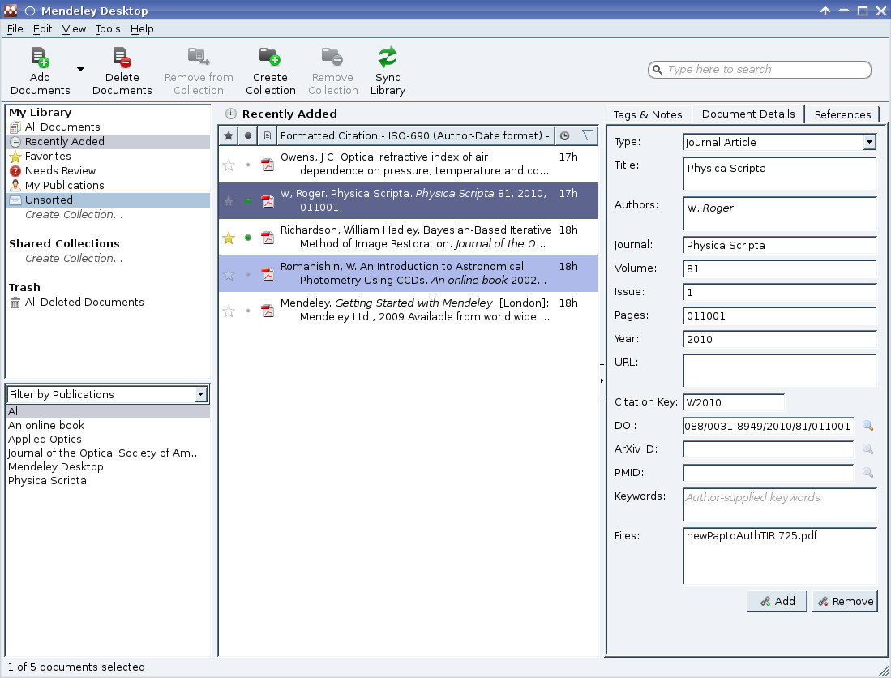Click the DOI lookup magnifier icon
The image size is (891, 678).
click(867, 426)
